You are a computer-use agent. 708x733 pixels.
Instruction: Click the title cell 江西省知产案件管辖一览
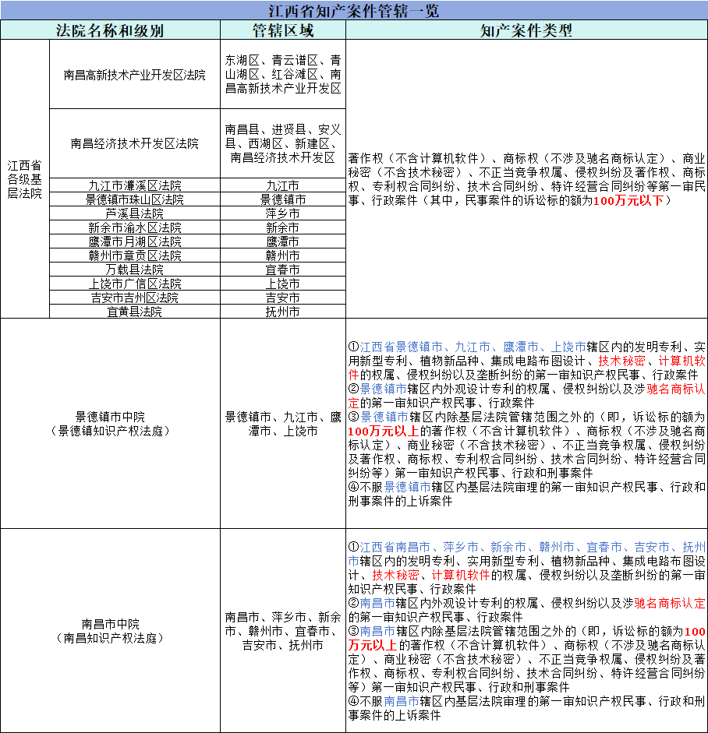click(354, 10)
